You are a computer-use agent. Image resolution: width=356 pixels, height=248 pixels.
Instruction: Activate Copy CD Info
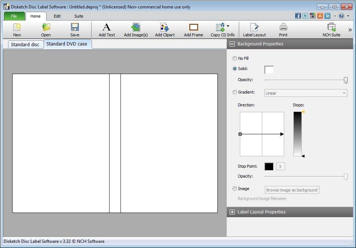(220, 29)
